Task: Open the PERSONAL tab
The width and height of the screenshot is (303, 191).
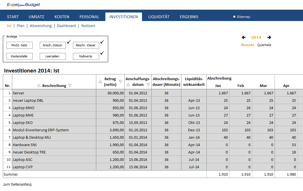Action: tap(89, 17)
